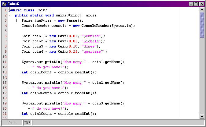
Task: Click line number 10 in gutter
Action: [5, 57]
